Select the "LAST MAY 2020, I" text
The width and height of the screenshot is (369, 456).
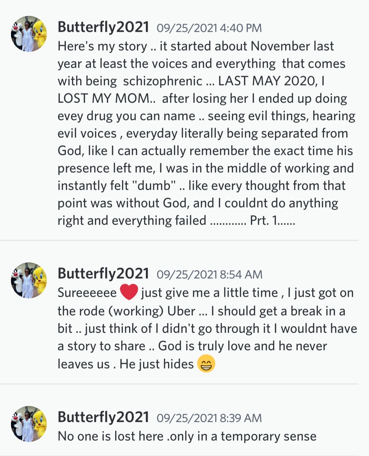271,81
